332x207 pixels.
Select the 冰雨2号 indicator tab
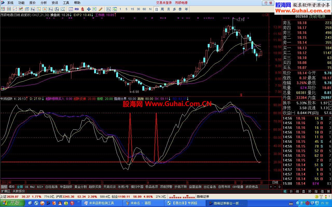pos(123,187)
